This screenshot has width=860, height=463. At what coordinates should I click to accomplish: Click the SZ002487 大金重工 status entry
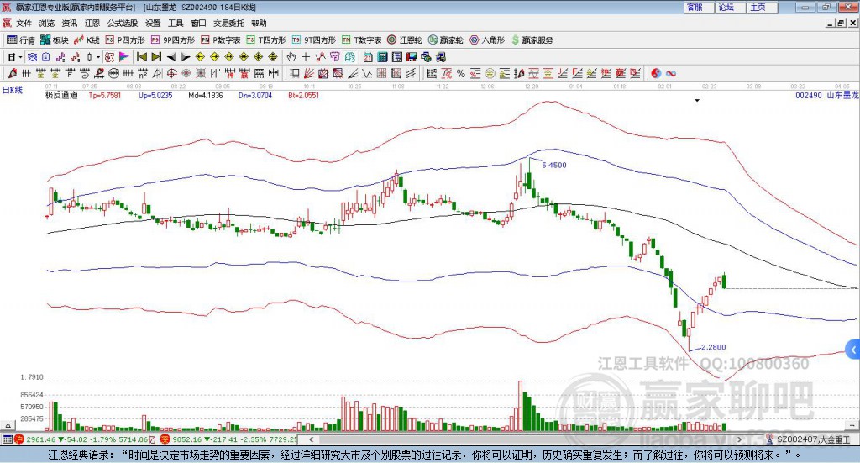(809, 439)
